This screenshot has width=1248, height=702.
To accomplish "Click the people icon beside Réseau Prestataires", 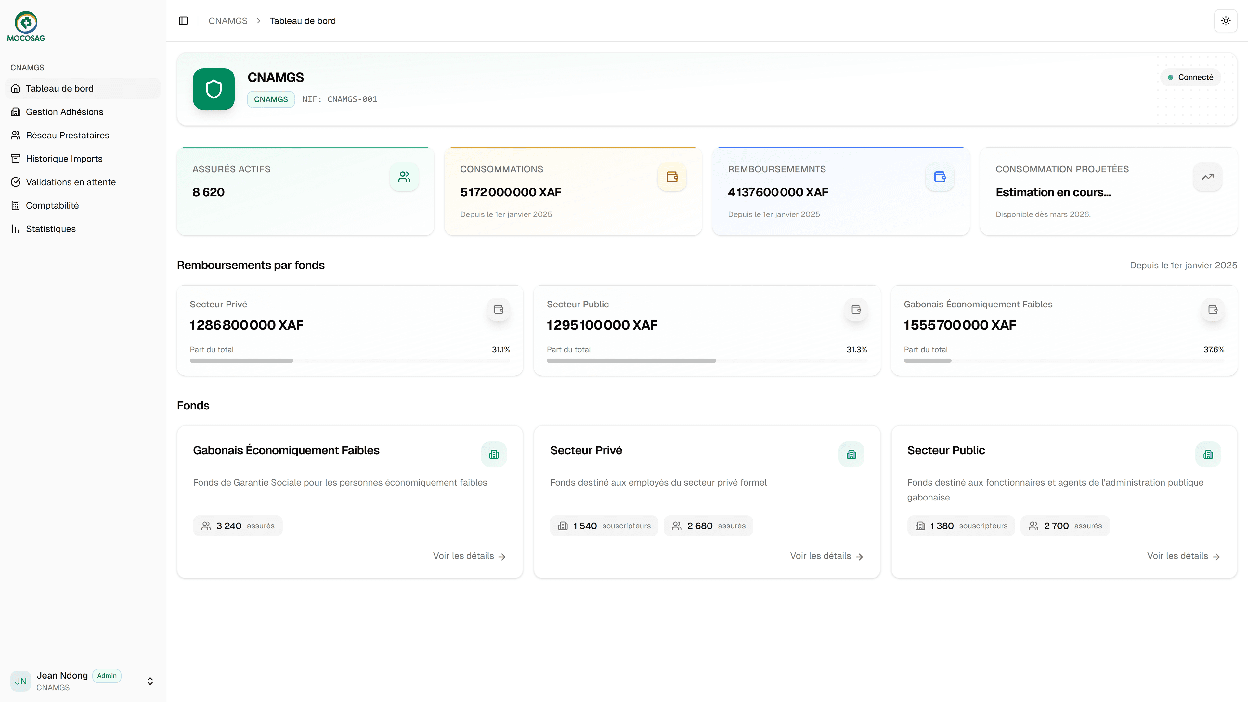I will point(16,135).
